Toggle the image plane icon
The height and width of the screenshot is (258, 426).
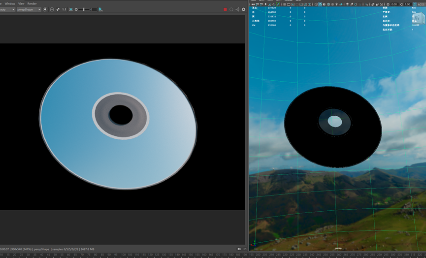point(270,4)
